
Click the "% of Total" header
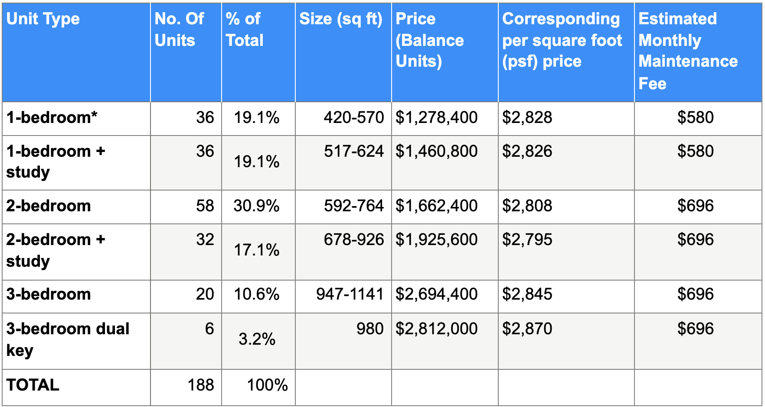[244, 29]
